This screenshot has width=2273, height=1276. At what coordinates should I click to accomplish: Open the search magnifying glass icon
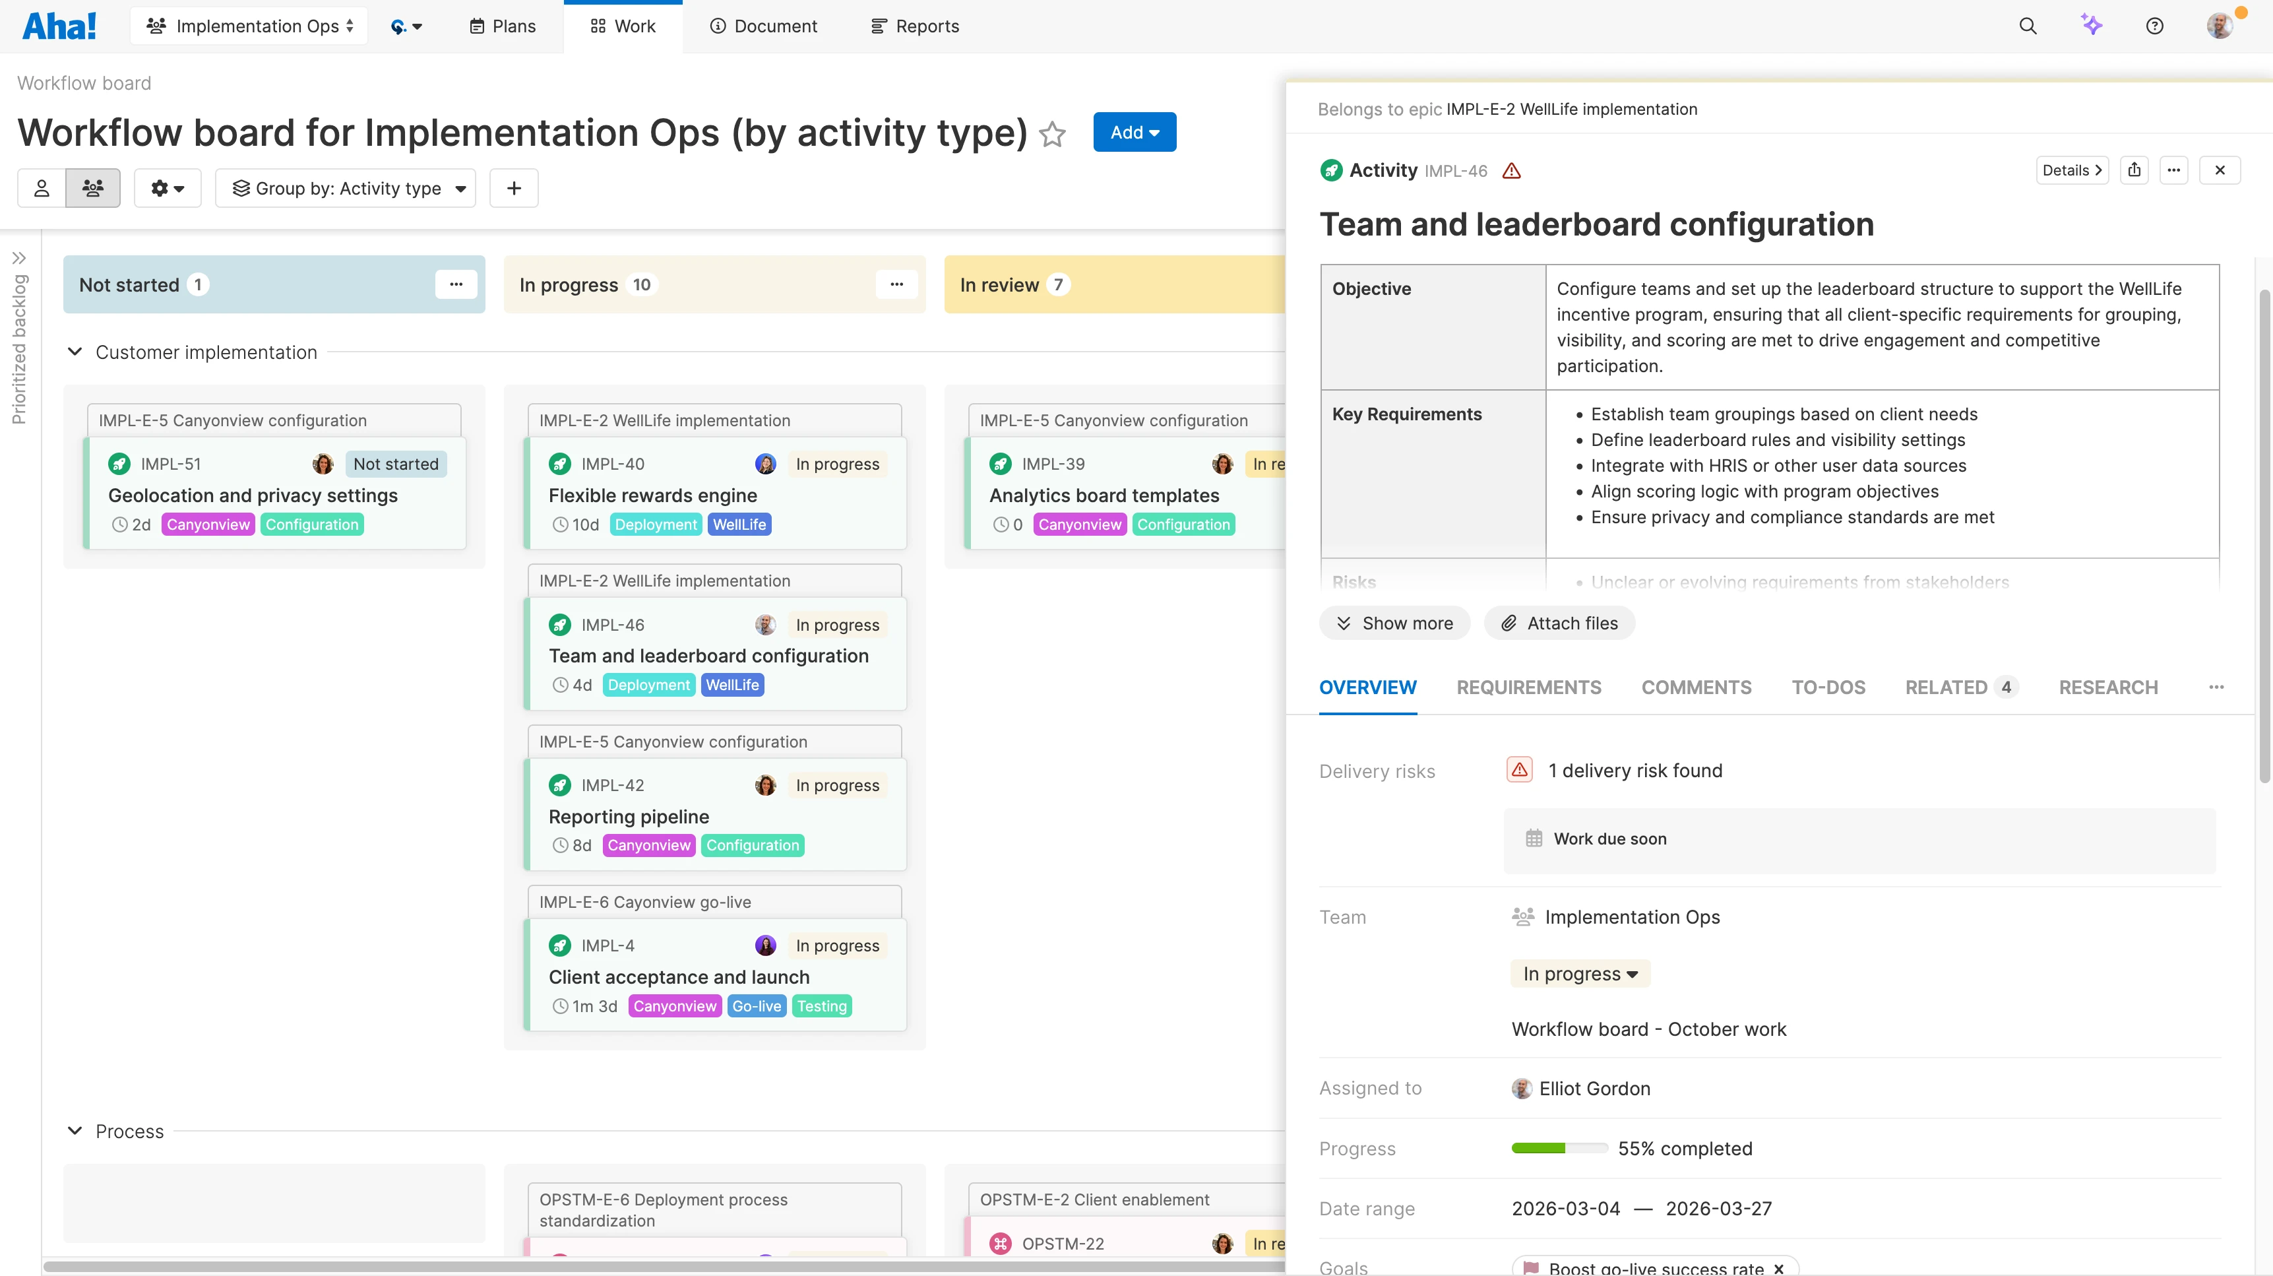(x=2028, y=26)
